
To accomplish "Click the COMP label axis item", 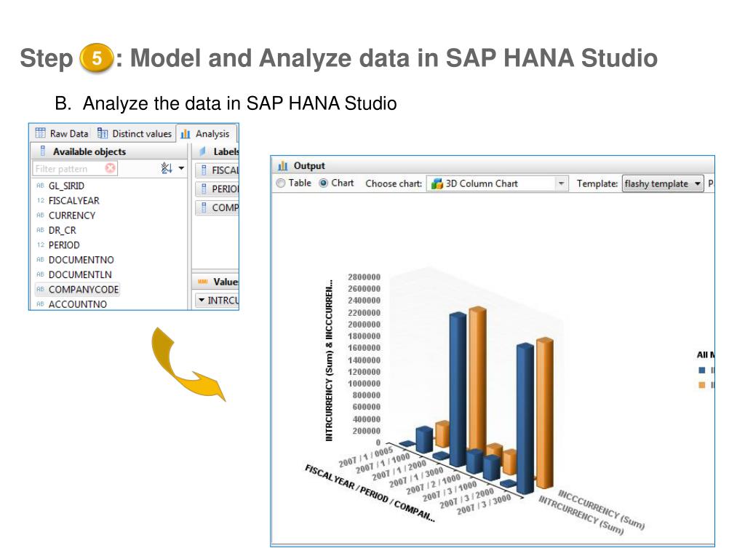I will [217, 207].
